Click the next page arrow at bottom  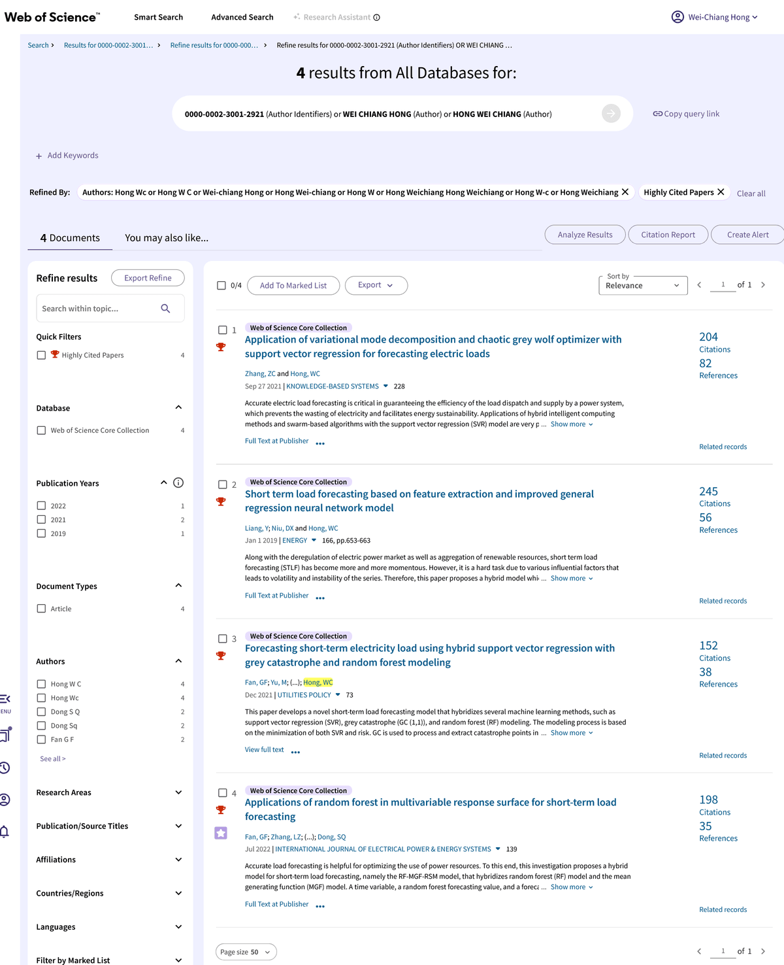(763, 951)
